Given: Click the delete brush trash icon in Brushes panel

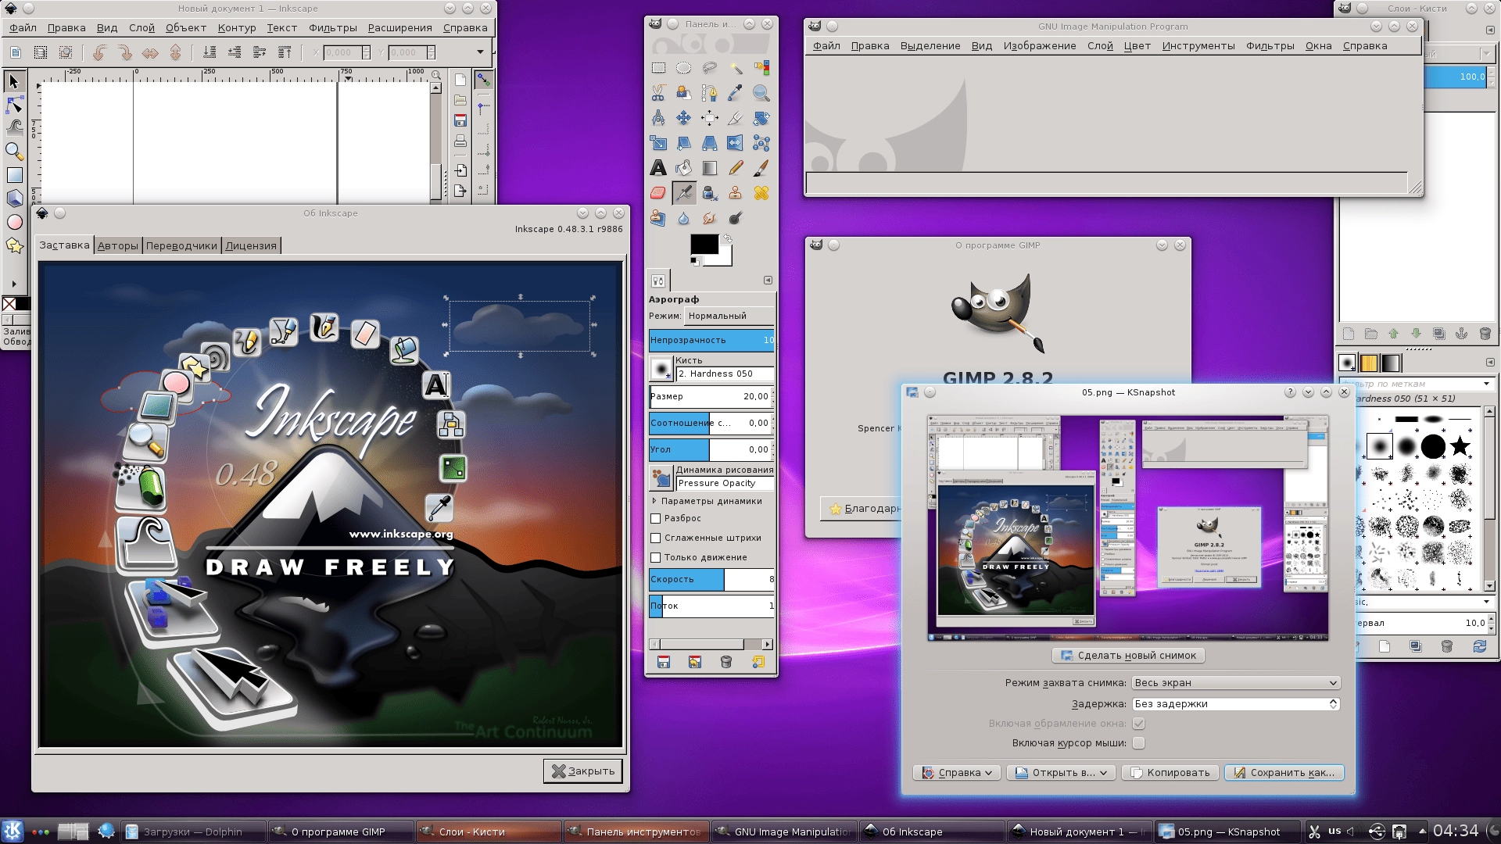Looking at the screenshot, I should [1447, 646].
